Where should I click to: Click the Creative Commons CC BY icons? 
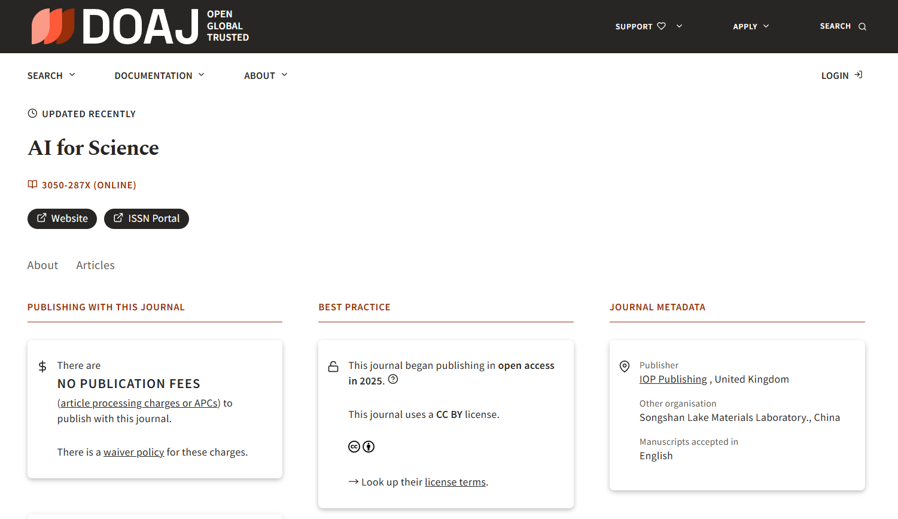point(361,447)
